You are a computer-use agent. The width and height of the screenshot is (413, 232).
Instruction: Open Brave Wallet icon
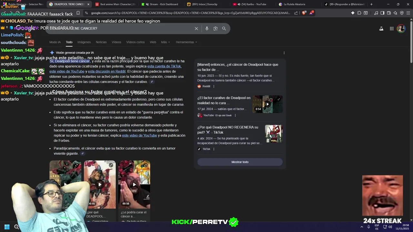pyautogui.click(x=389, y=13)
